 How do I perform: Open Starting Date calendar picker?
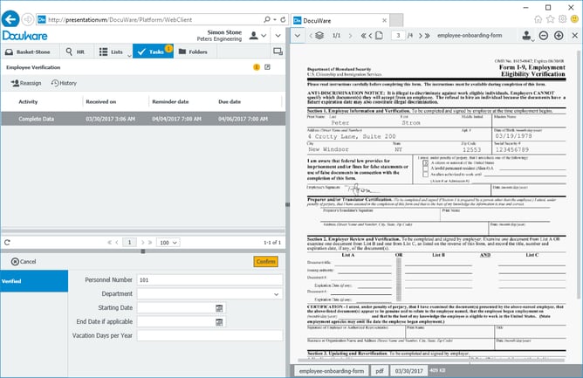(x=220, y=308)
